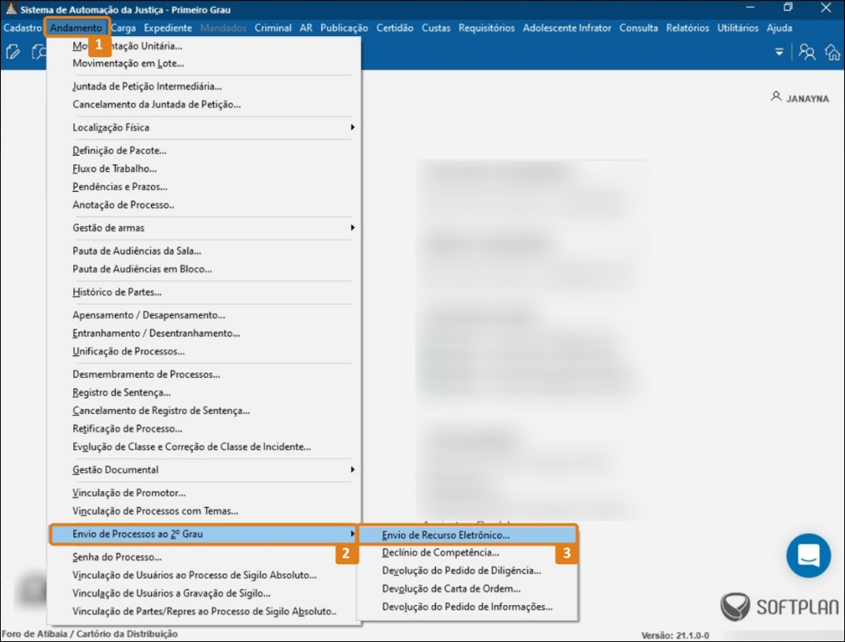Open the users icon in toolbar
Viewport: 845px width, 642px height.
pos(806,52)
